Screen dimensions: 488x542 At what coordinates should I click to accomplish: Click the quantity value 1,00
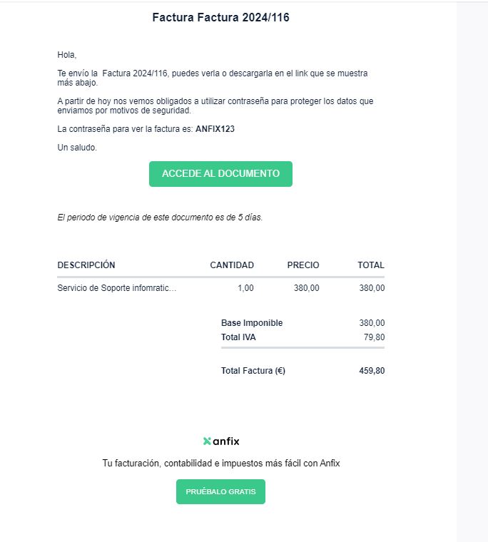pyautogui.click(x=245, y=288)
